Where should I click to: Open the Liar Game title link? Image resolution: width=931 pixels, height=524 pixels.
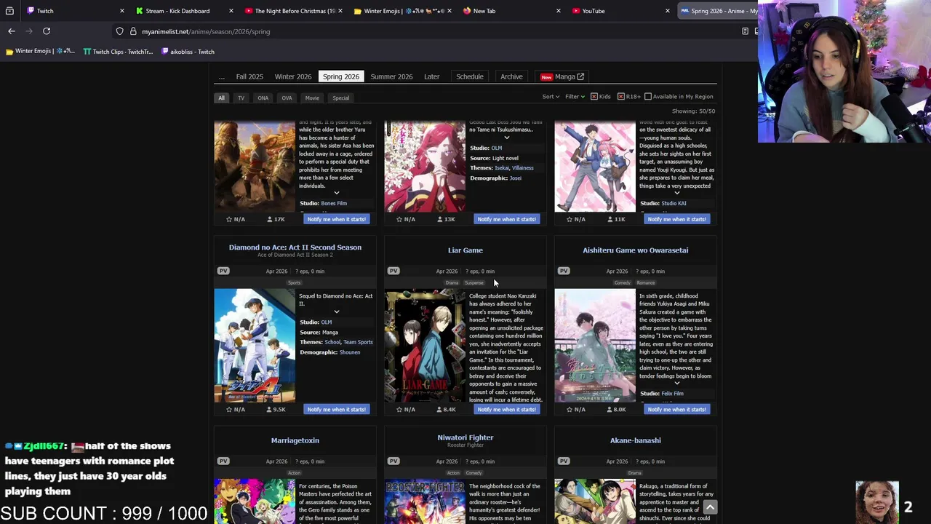(x=465, y=250)
